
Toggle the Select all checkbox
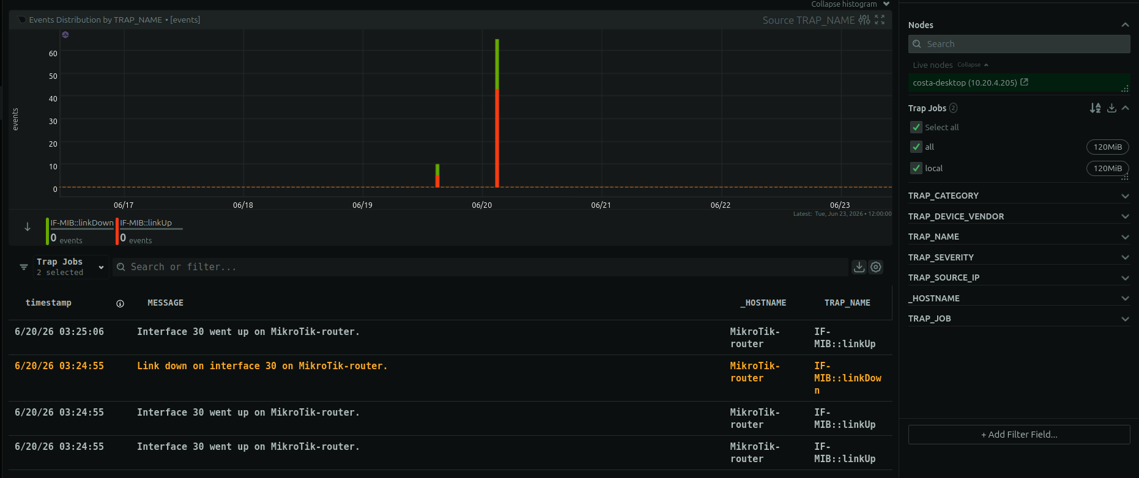916,127
